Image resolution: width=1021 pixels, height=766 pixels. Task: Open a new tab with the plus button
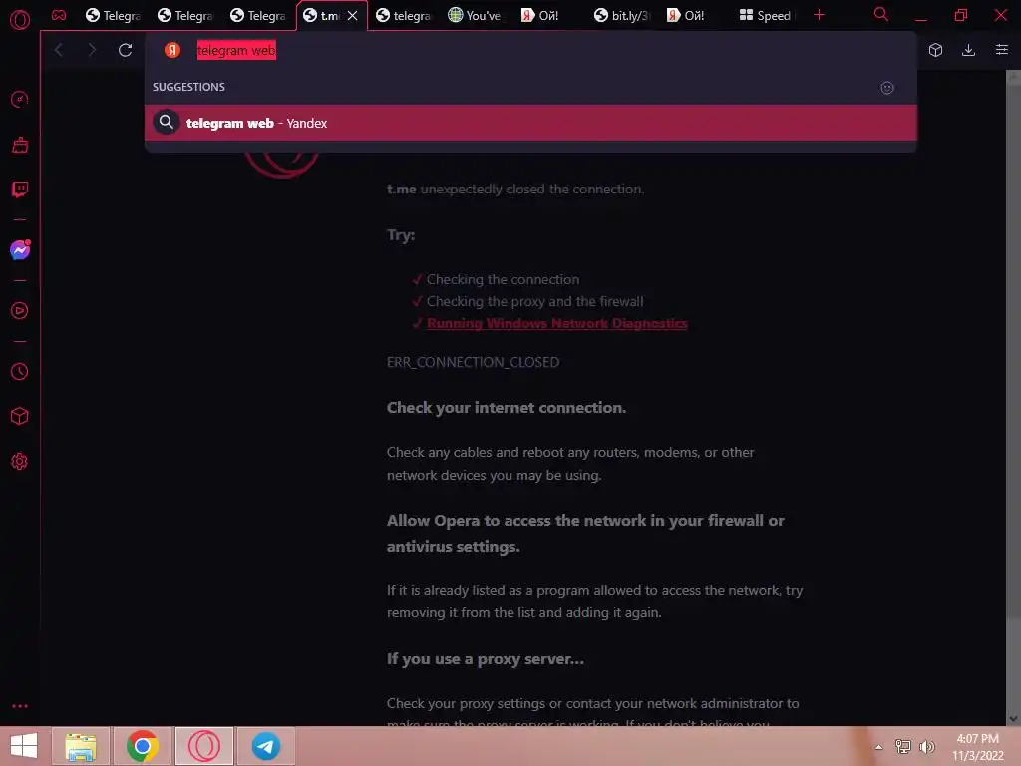(819, 15)
